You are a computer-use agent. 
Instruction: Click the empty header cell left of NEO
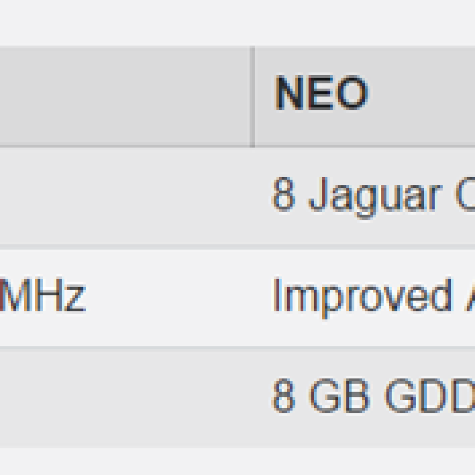pyautogui.click(x=125, y=96)
